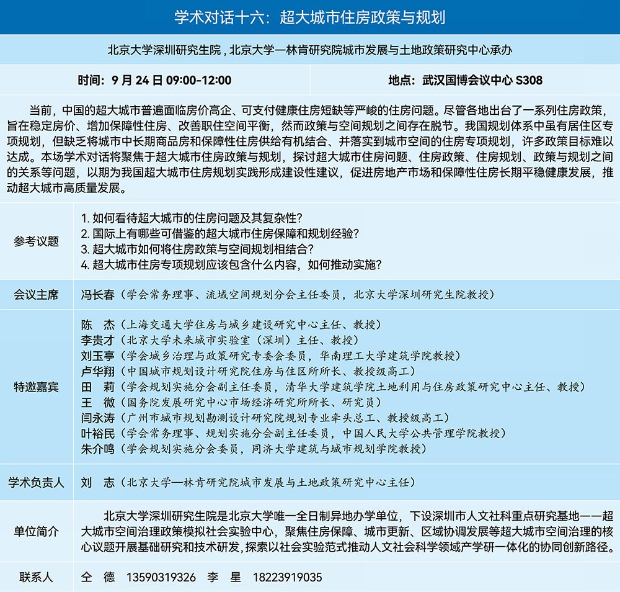Click the chair name 冯长春
The image size is (620, 592).
click(98, 295)
